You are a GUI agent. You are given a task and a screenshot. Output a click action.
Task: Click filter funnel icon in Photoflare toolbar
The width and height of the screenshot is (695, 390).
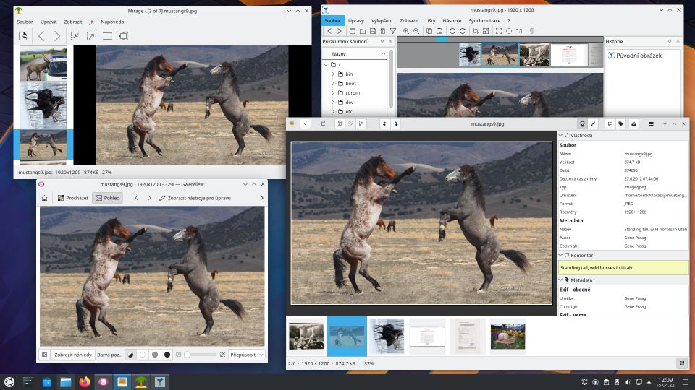pyautogui.click(x=393, y=31)
